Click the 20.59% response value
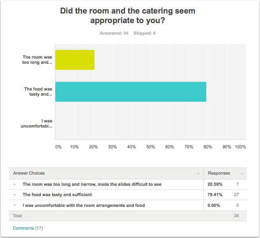Viewport: 260px width, 238px height. tap(215, 185)
